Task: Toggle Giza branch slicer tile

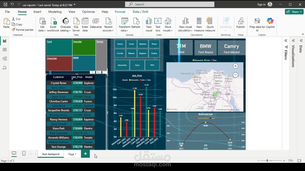Action: tap(152, 65)
